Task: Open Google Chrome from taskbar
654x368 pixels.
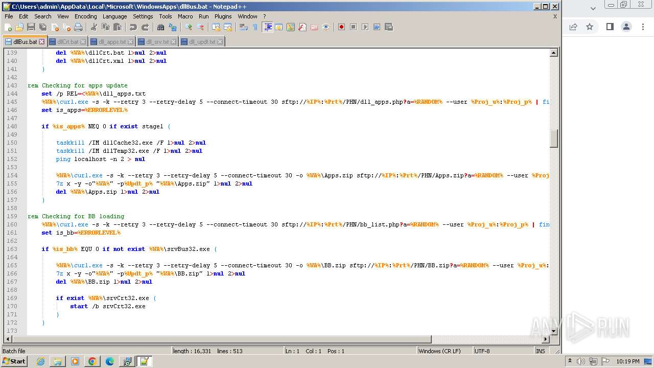Action: (92, 361)
